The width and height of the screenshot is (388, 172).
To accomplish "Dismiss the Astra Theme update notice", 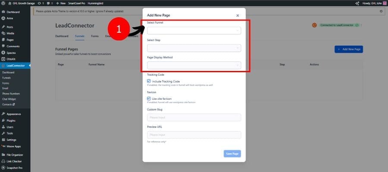I will (x=381, y=11).
